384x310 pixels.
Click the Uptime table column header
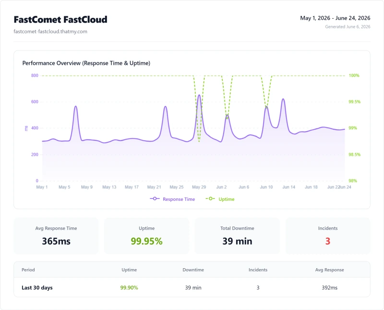[x=129, y=270]
